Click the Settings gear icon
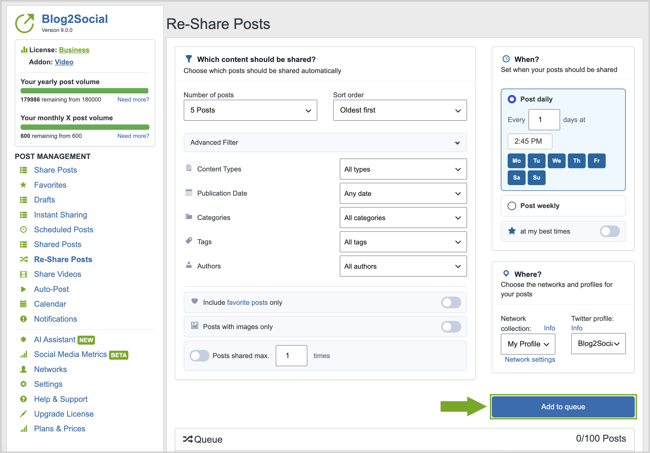 pyautogui.click(x=23, y=384)
